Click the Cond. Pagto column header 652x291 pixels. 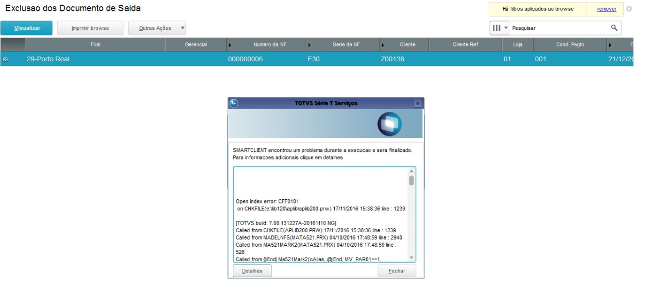point(570,45)
